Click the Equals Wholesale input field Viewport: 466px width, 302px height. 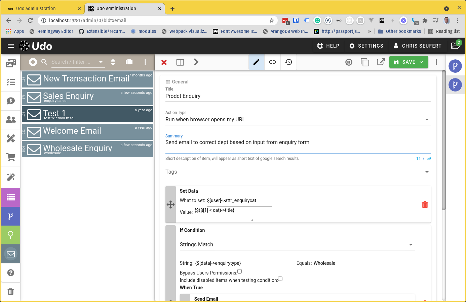pos(346,263)
